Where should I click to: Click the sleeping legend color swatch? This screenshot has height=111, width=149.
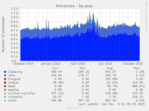click(x=5, y=72)
